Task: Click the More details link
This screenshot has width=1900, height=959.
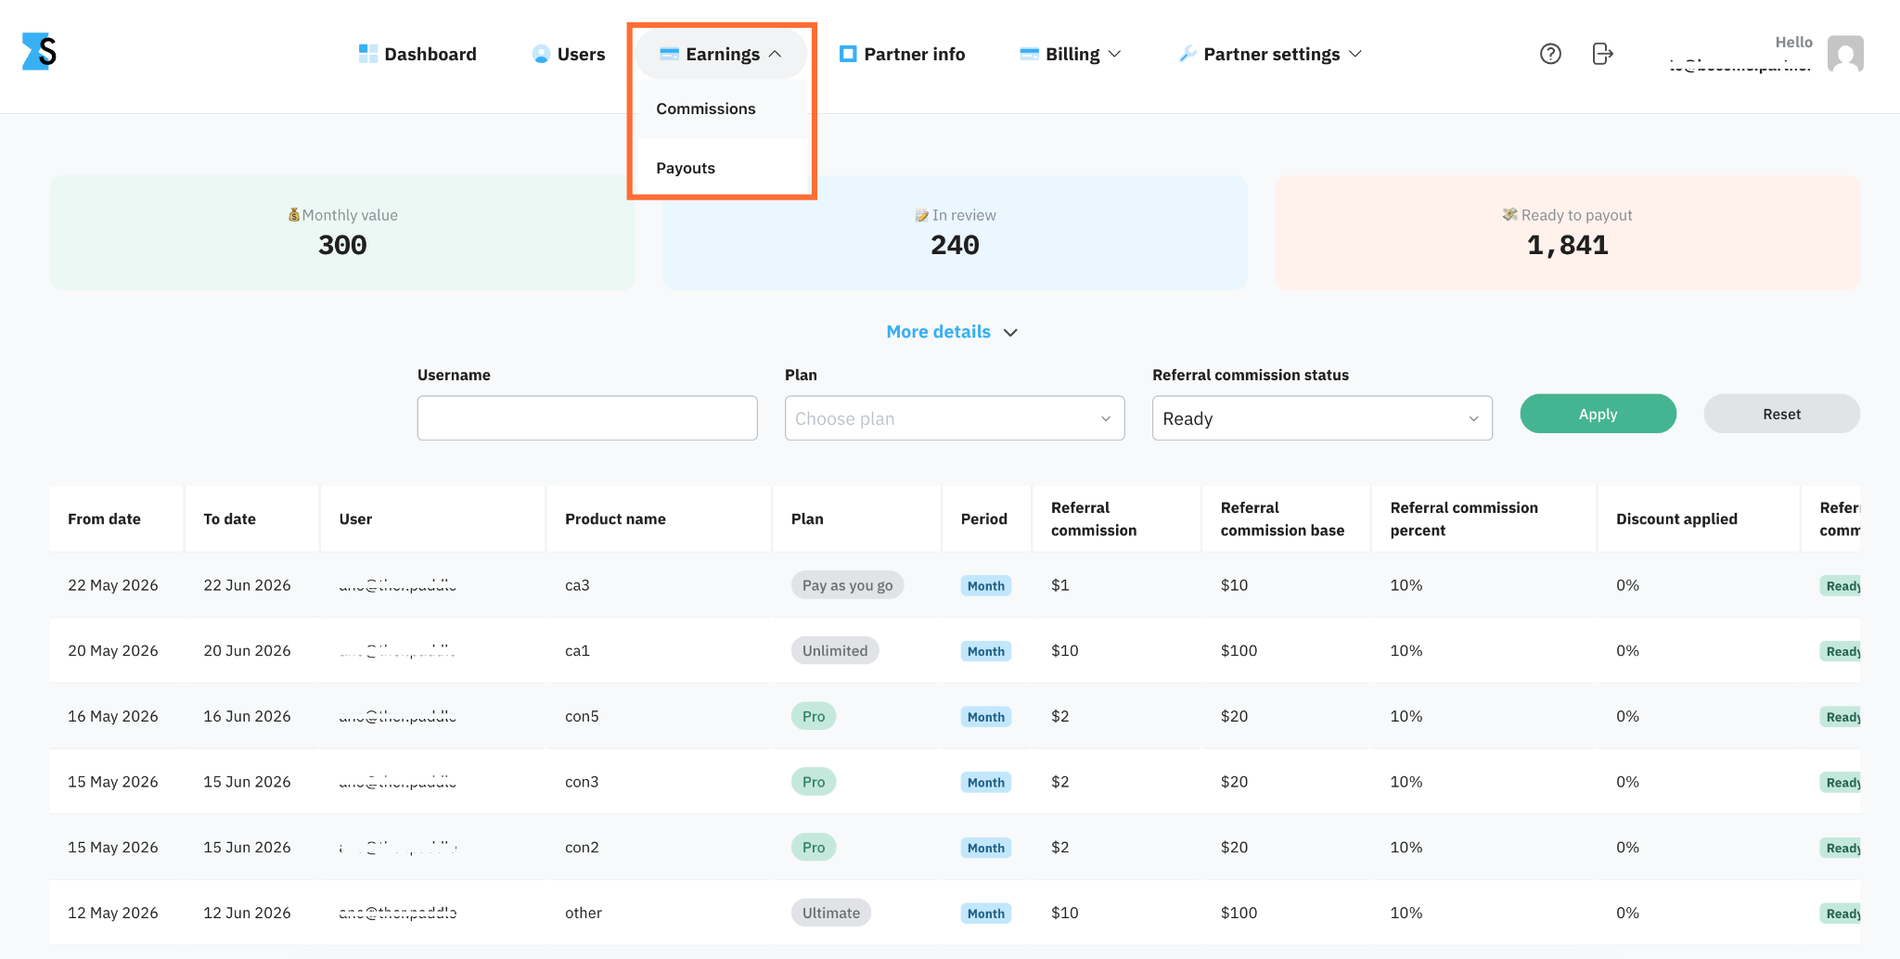Action: coord(938,332)
